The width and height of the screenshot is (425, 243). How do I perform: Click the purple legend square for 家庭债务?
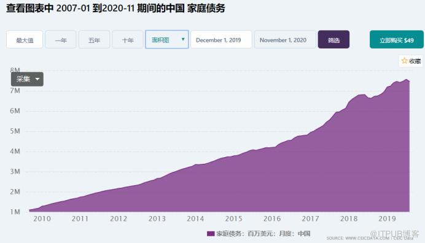pyautogui.click(x=211, y=234)
